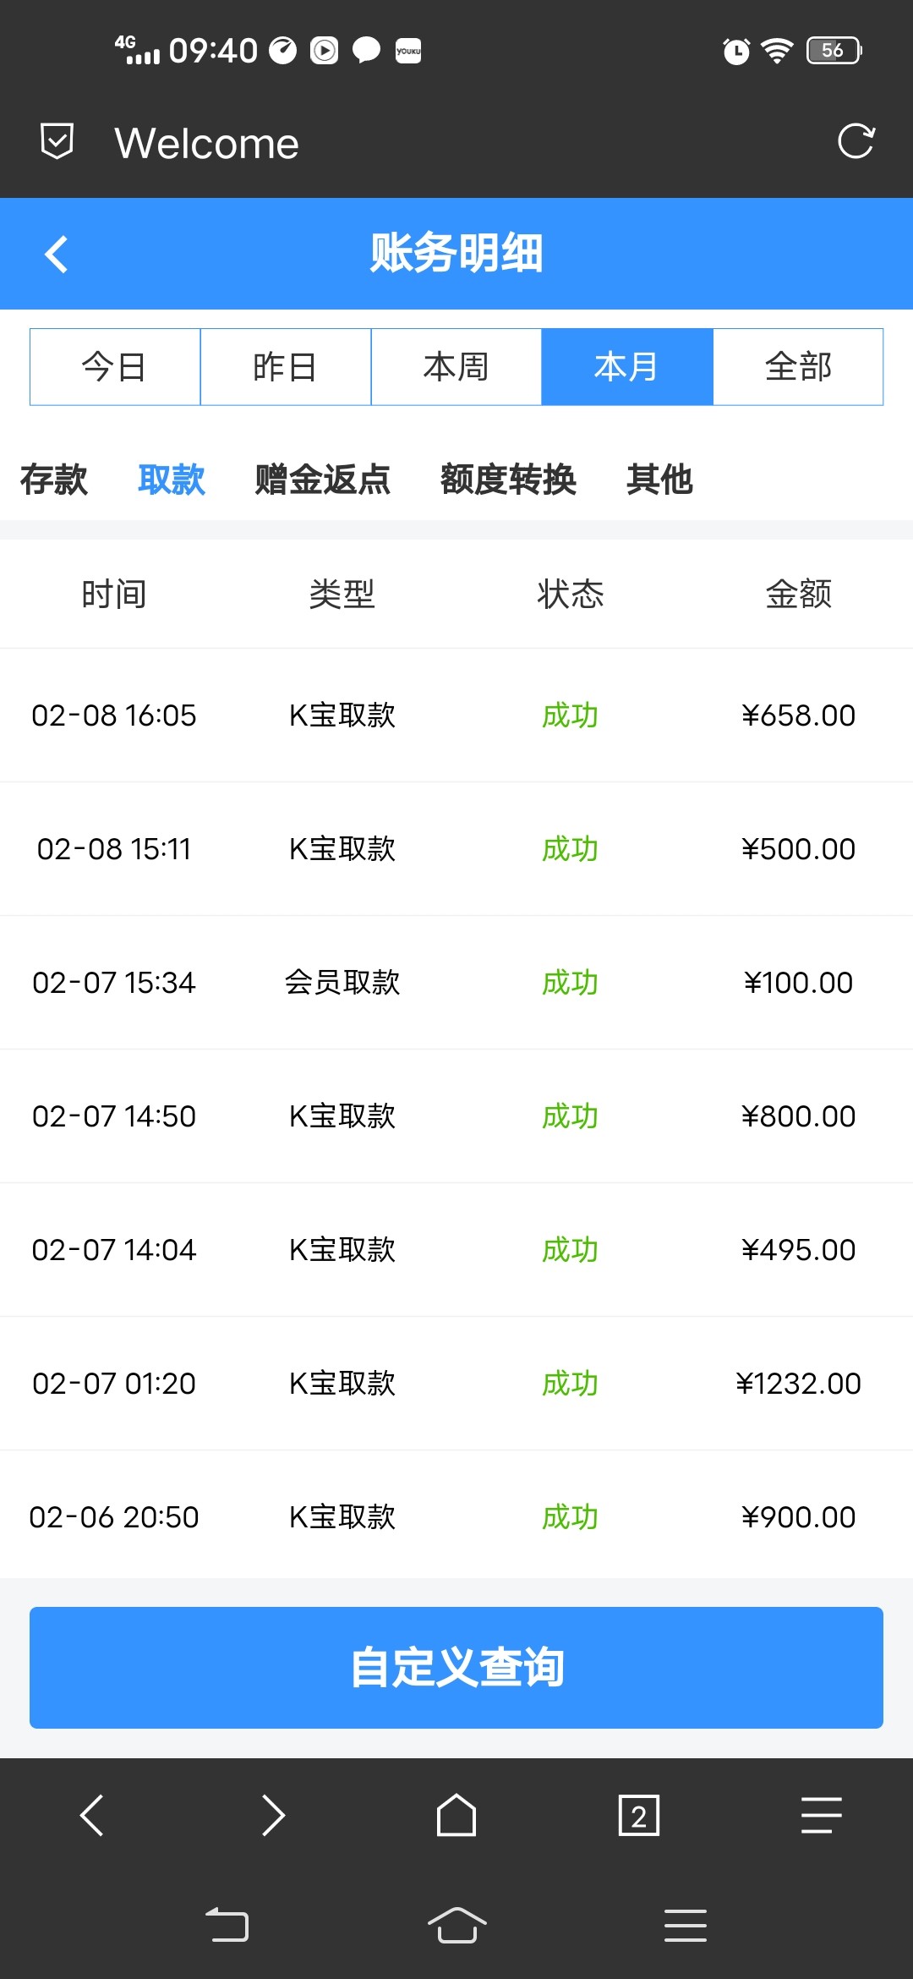
Task: Refresh the page with the reload icon
Action: [x=856, y=141]
